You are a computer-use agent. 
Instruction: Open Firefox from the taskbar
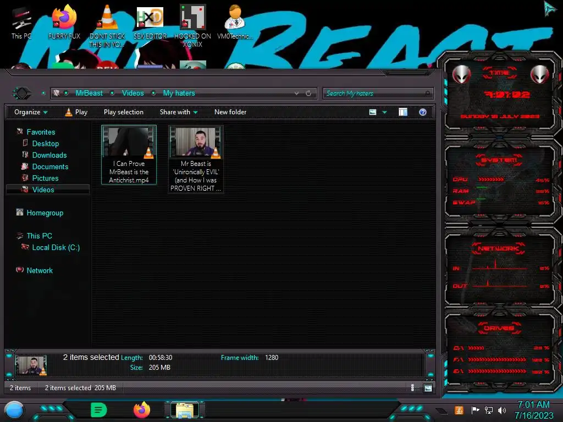[142, 410]
